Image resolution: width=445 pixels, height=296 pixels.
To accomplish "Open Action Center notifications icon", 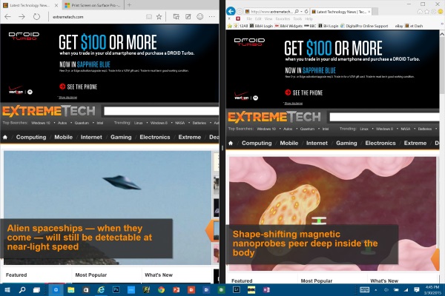I will coord(417,290).
